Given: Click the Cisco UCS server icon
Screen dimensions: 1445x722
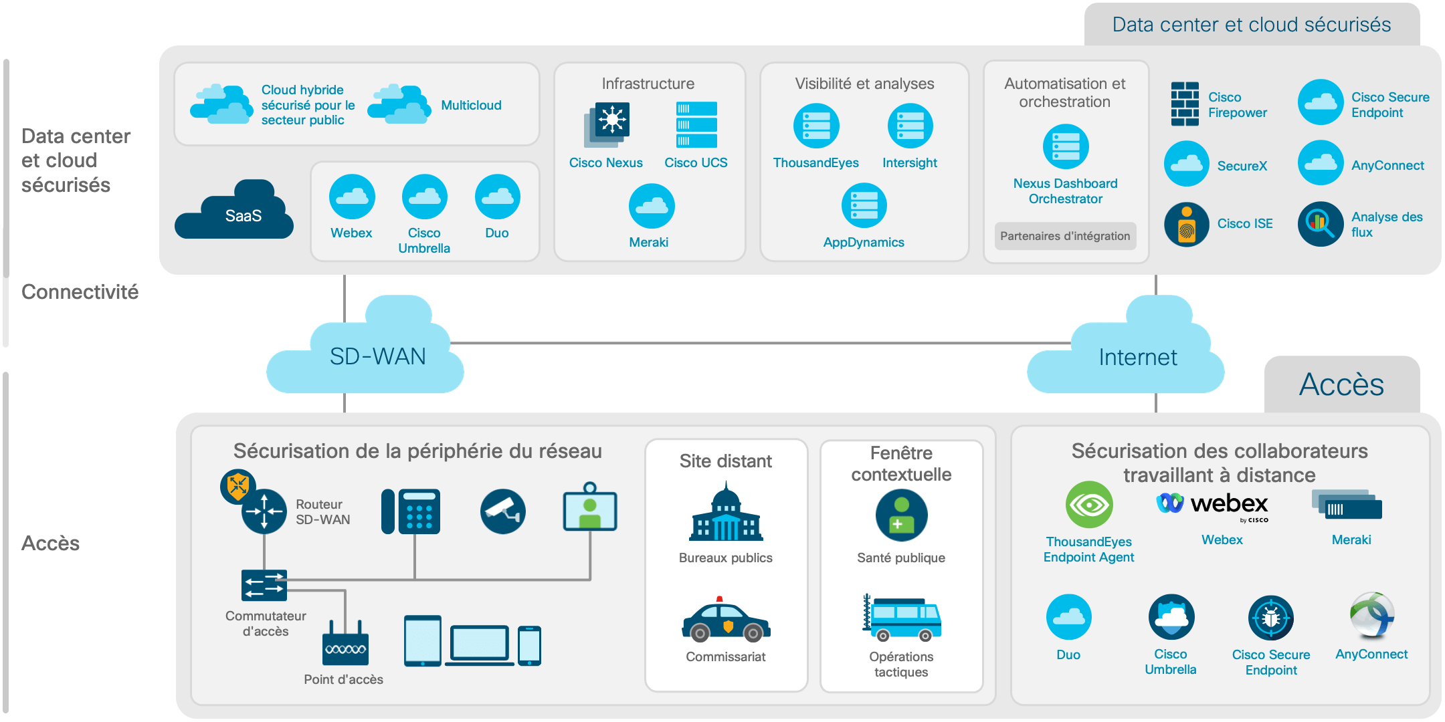Looking at the screenshot, I should coord(696,124).
